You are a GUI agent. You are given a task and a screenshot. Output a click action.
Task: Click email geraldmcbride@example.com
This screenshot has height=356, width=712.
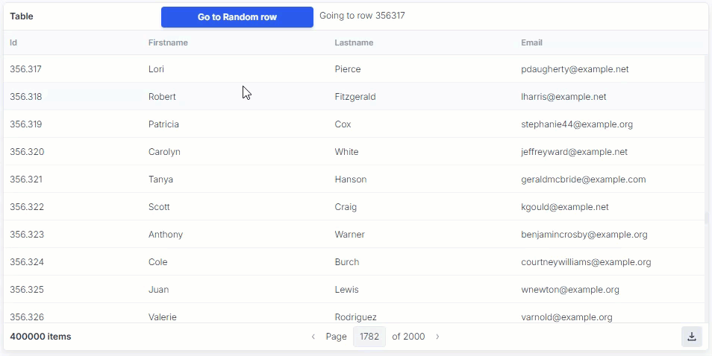pyautogui.click(x=584, y=179)
